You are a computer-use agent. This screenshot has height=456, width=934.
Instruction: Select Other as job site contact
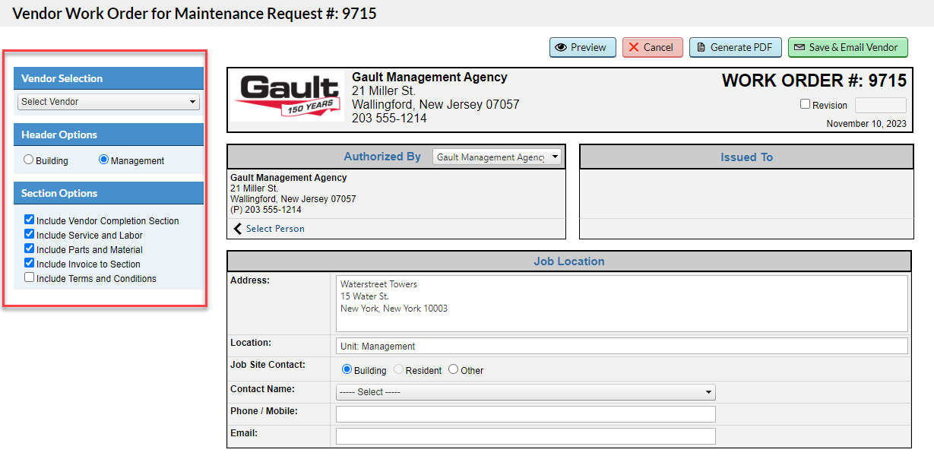pos(454,369)
